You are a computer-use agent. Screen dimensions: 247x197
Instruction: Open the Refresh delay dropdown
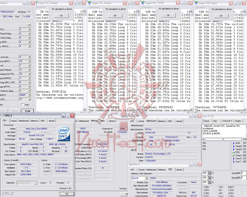click(x=29, y=91)
